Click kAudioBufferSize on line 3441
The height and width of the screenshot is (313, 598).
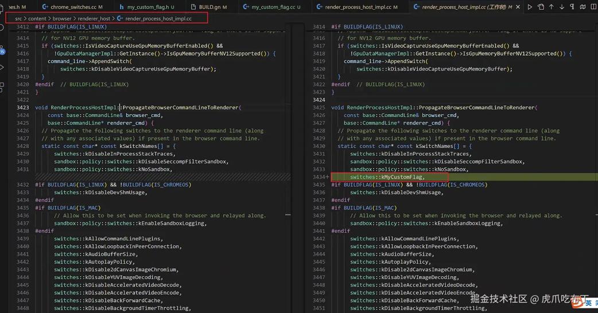point(110,254)
